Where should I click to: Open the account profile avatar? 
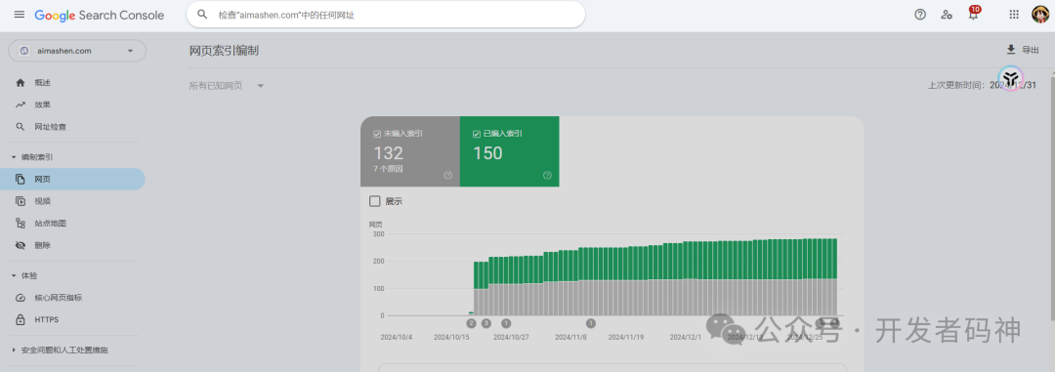pos(1040,14)
